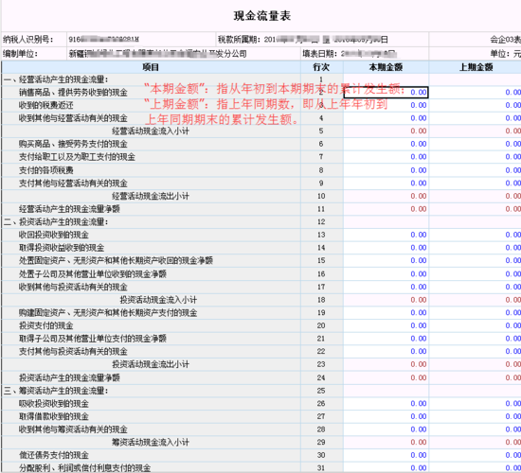The height and width of the screenshot is (473, 521).
Task: Click 本期金额 cell for 吸收投资收到的现金
Action: pyautogui.click(x=386, y=404)
